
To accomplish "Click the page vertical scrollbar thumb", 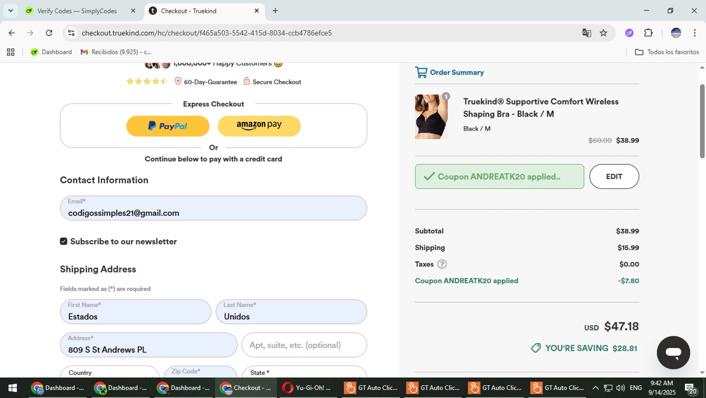I will click(x=702, y=121).
